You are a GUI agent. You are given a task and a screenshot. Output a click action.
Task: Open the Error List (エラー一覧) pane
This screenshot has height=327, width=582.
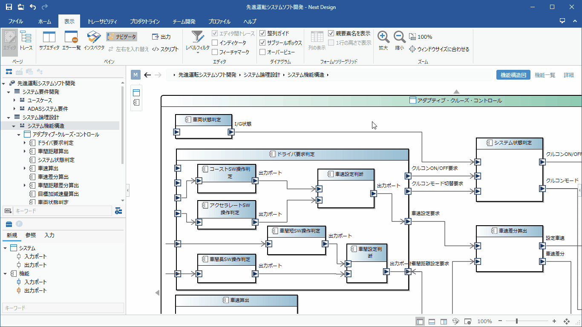tap(71, 40)
